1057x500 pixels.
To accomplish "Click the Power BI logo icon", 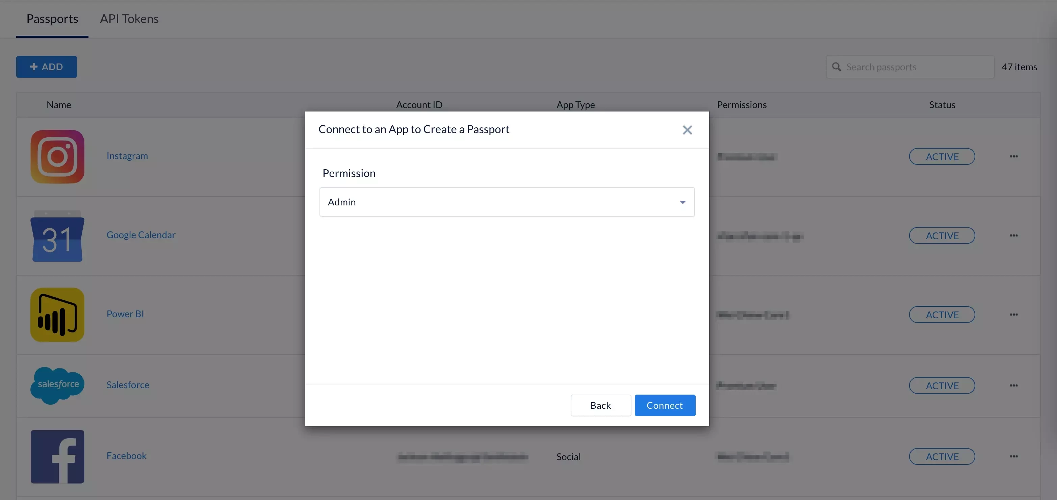I will pos(57,315).
